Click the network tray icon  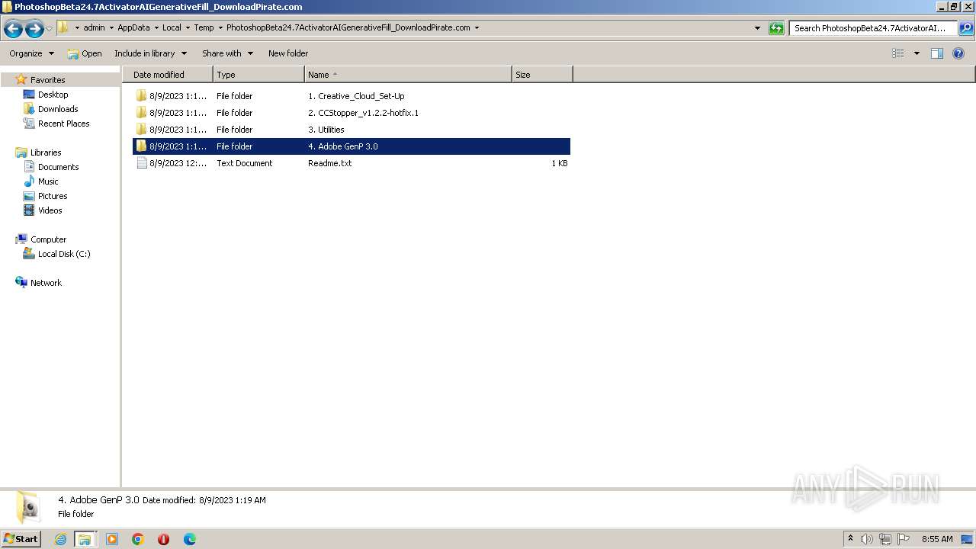click(x=884, y=539)
